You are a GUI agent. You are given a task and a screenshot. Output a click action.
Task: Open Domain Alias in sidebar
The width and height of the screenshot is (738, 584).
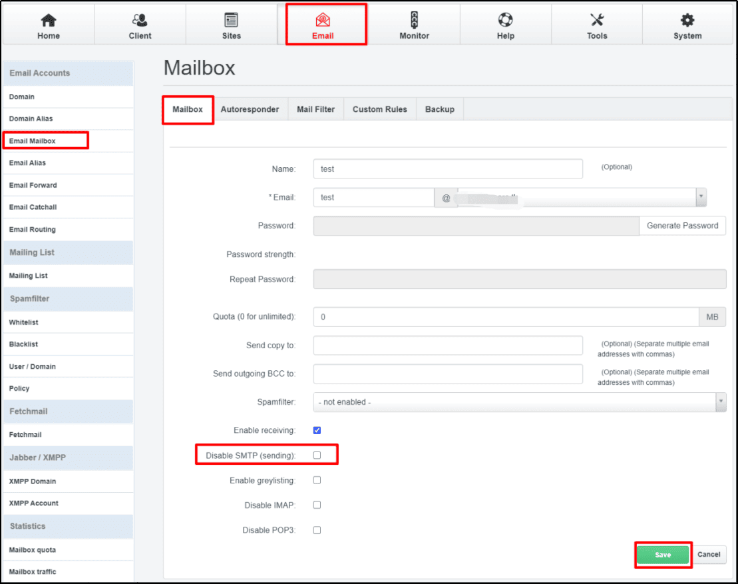69,119
